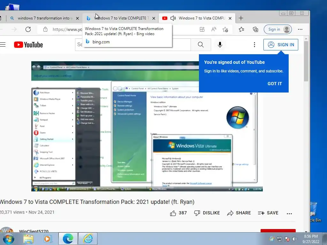This screenshot has width=327, height=245.
Task: Open Windows Explorer from the taskbar
Action: coord(28,239)
